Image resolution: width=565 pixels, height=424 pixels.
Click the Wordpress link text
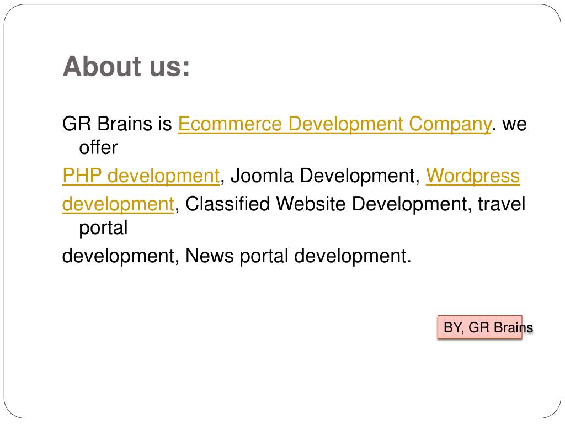pyautogui.click(x=473, y=176)
